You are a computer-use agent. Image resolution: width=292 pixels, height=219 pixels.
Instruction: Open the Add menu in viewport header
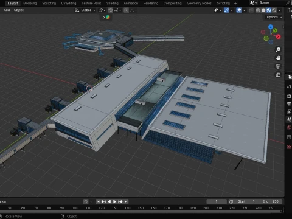[7, 10]
